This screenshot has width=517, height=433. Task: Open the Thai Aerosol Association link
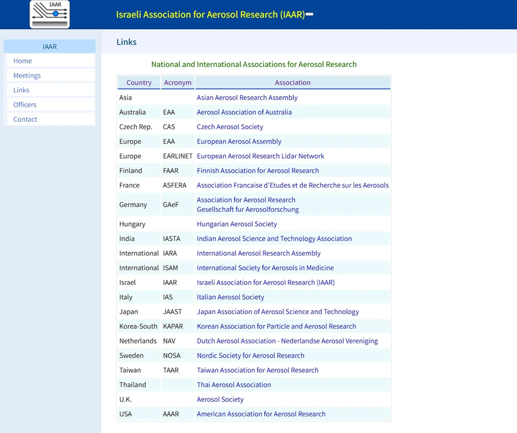pos(234,385)
